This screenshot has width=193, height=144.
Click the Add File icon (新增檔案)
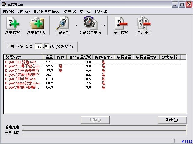(12, 25)
